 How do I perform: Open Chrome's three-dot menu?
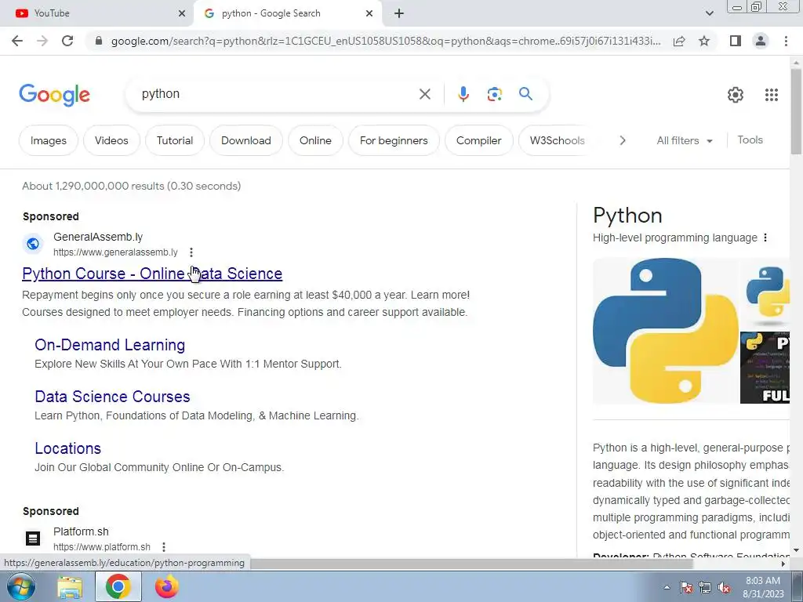coord(786,41)
